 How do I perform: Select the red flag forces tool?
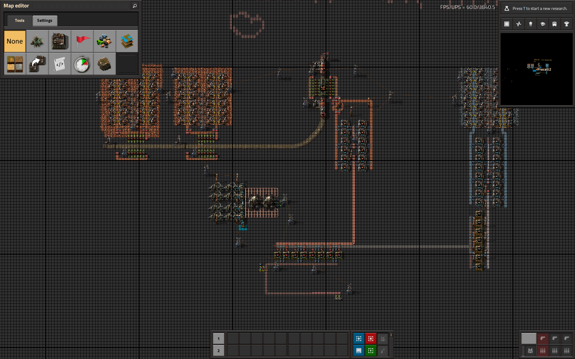[82, 41]
